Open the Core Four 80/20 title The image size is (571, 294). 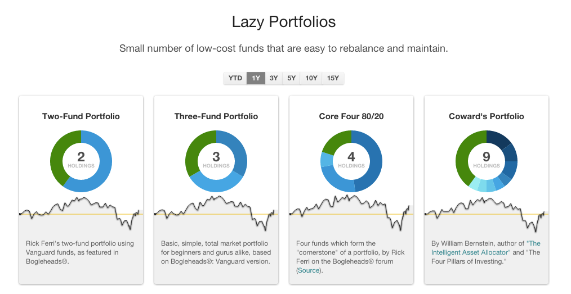tap(351, 116)
